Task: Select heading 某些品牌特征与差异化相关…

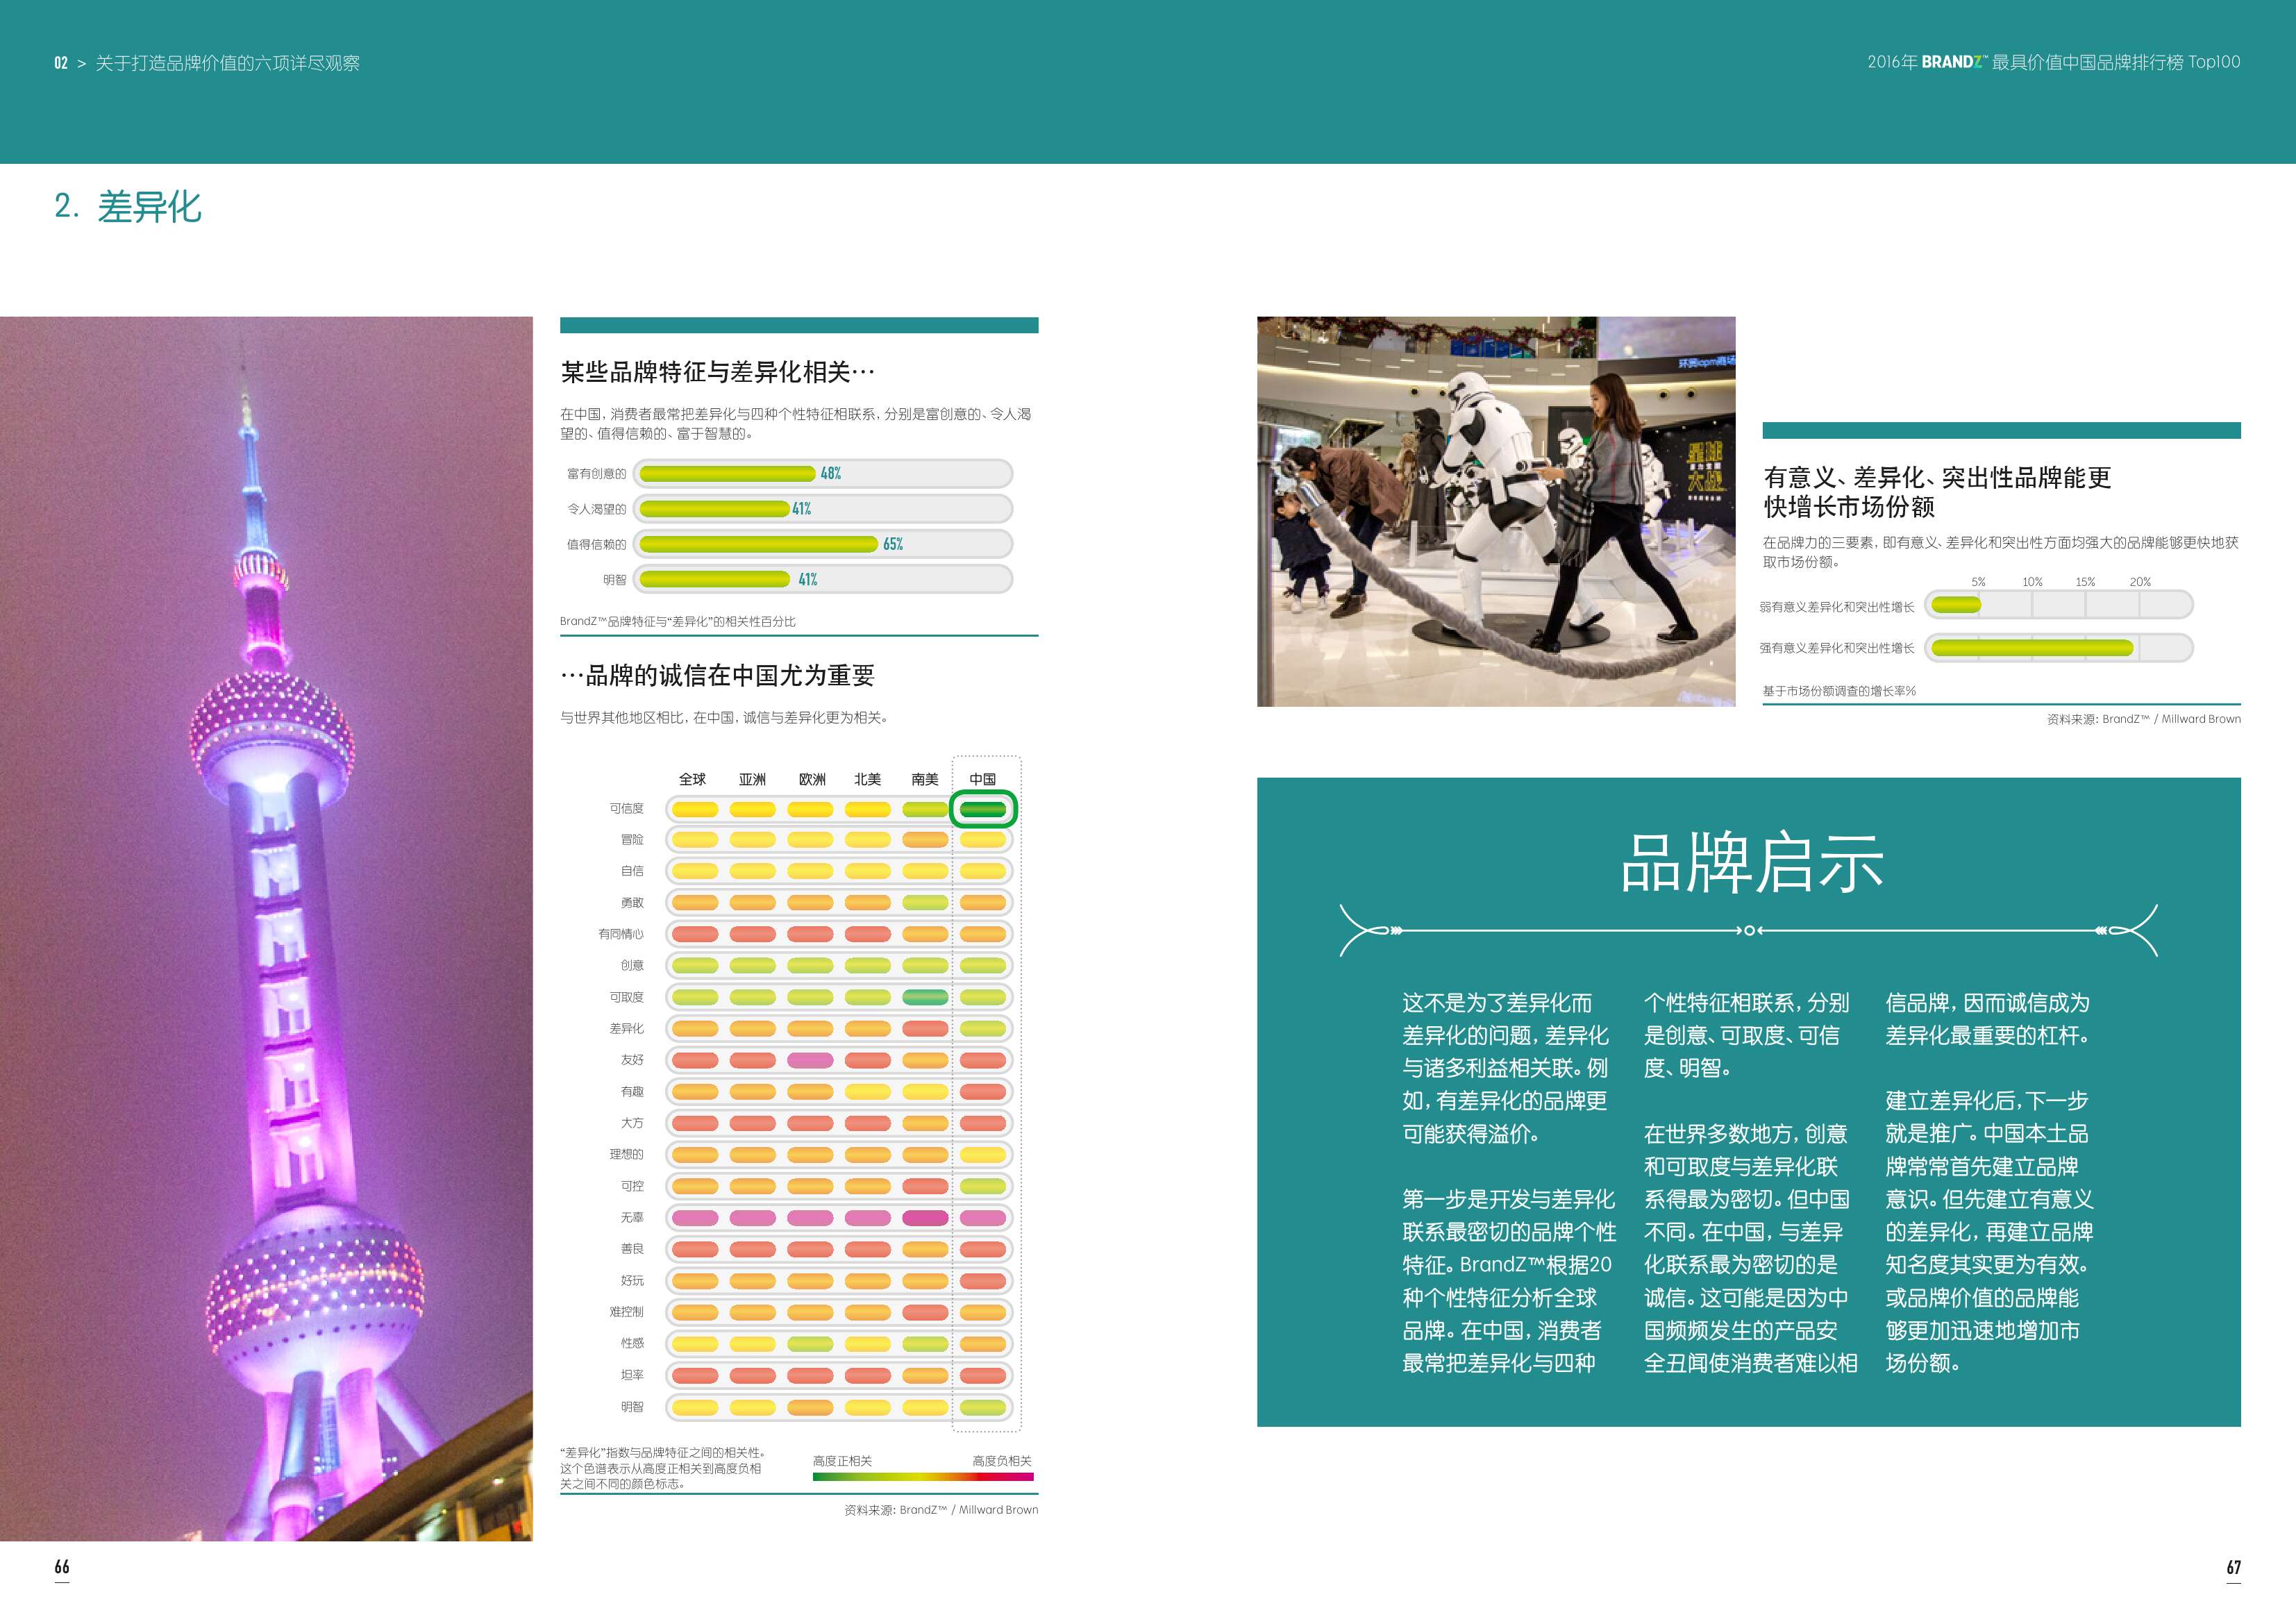Action: pos(717,372)
